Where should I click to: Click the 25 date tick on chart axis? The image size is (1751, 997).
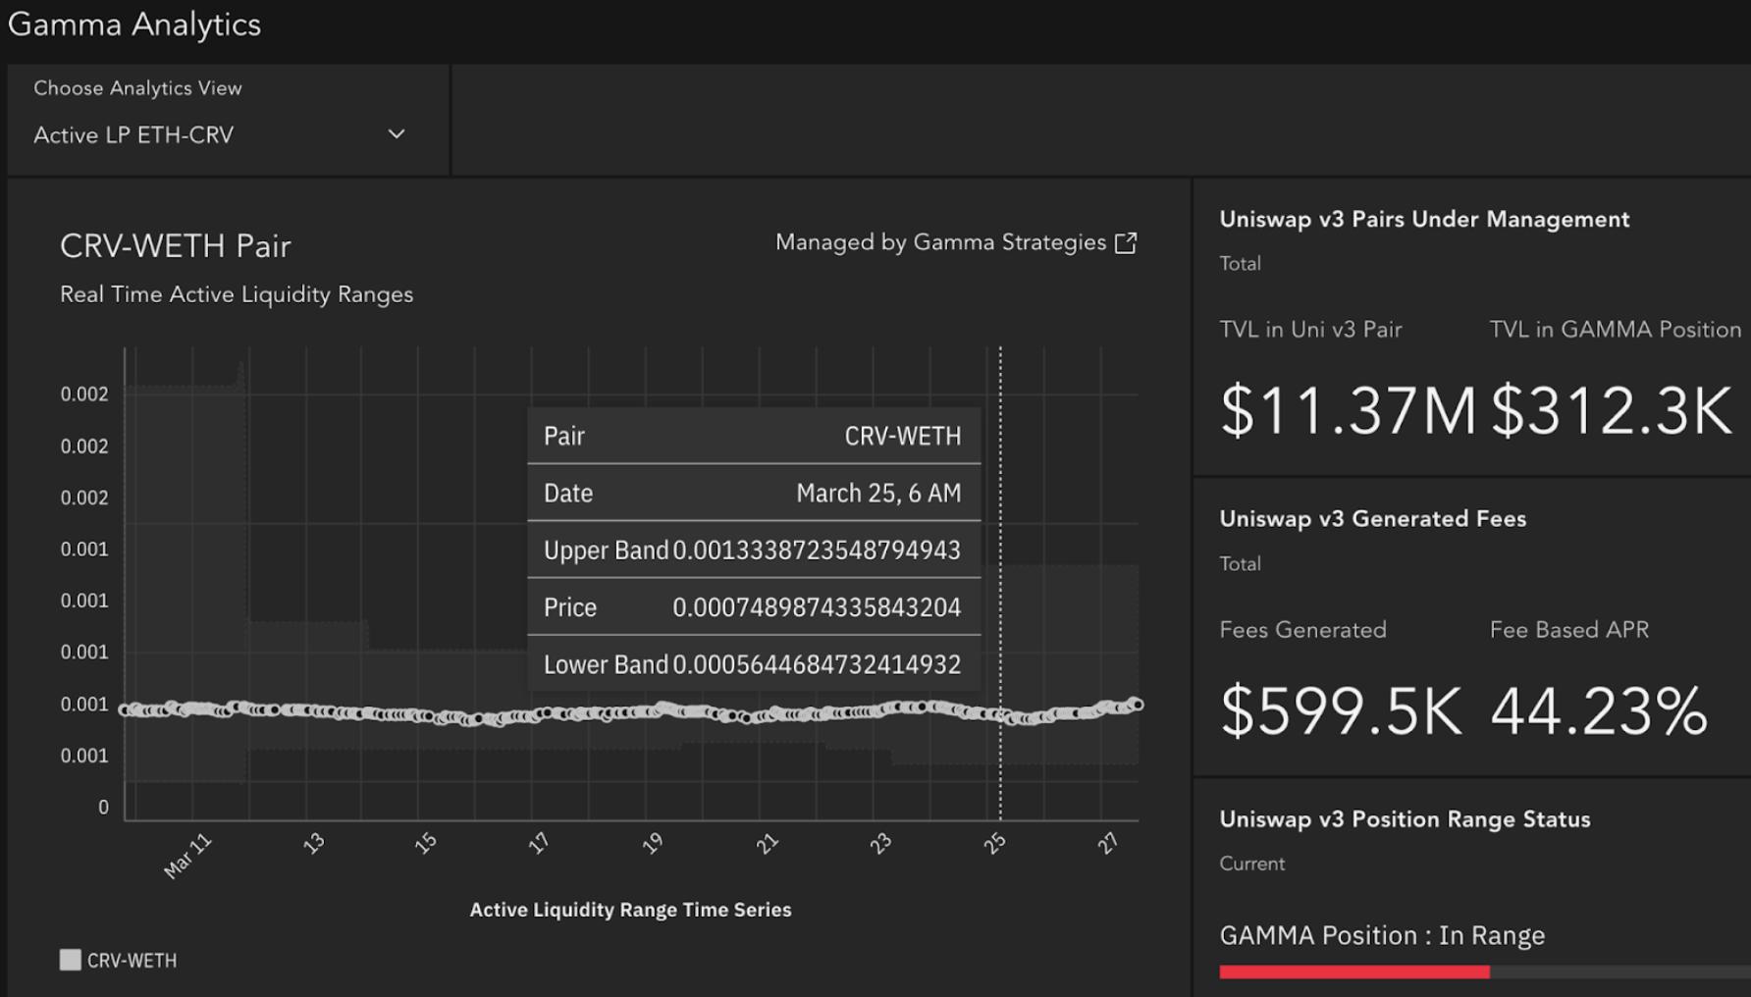(994, 843)
